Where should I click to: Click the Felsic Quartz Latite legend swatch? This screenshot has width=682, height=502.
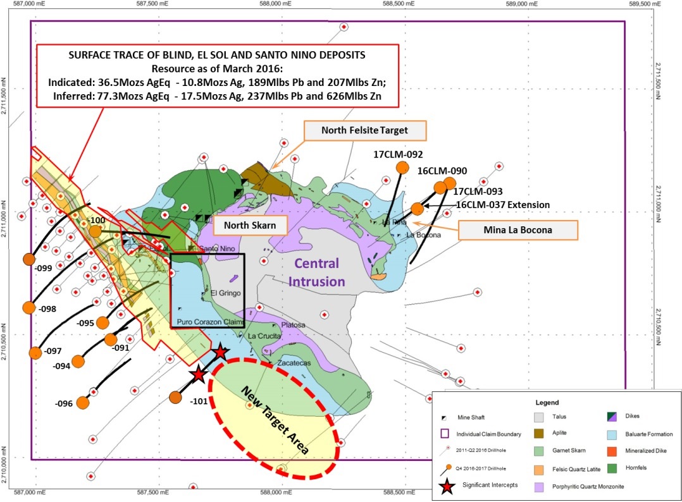pyautogui.click(x=538, y=469)
